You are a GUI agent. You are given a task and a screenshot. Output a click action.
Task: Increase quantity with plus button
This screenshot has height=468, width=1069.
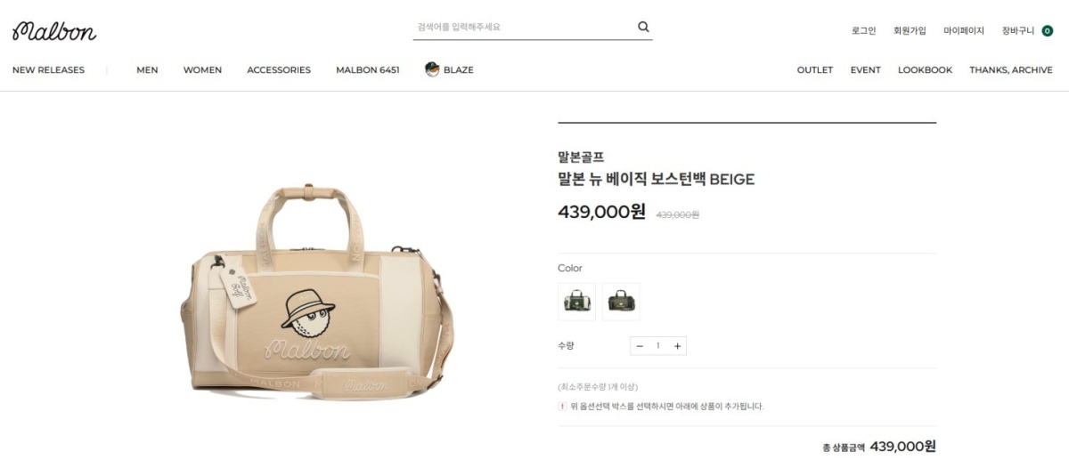tap(677, 346)
